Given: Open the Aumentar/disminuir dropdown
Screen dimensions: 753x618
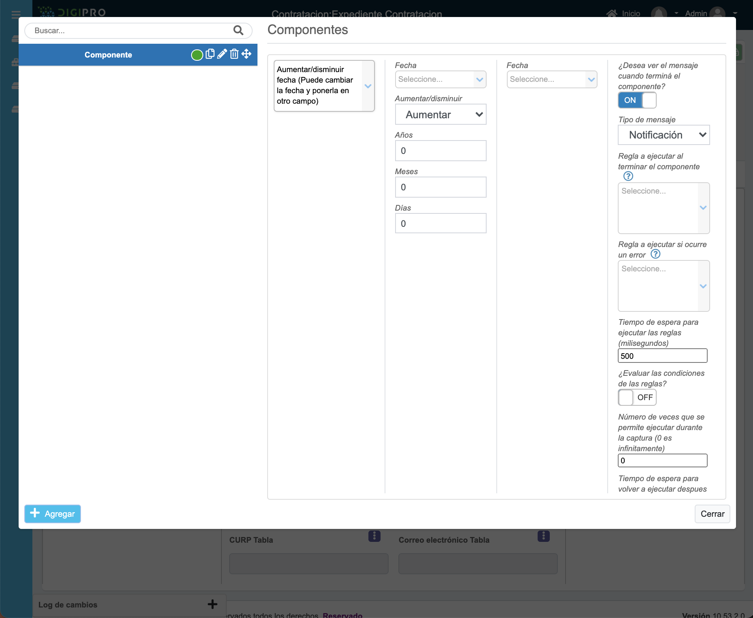Looking at the screenshot, I should tap(440, 115).
